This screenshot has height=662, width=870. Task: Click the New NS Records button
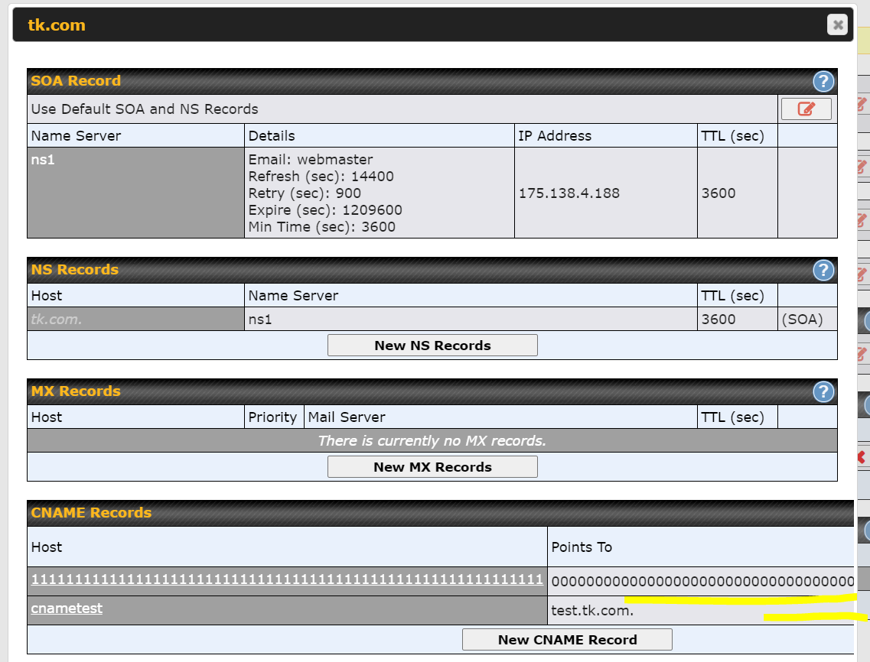click(x=432, y=346)
